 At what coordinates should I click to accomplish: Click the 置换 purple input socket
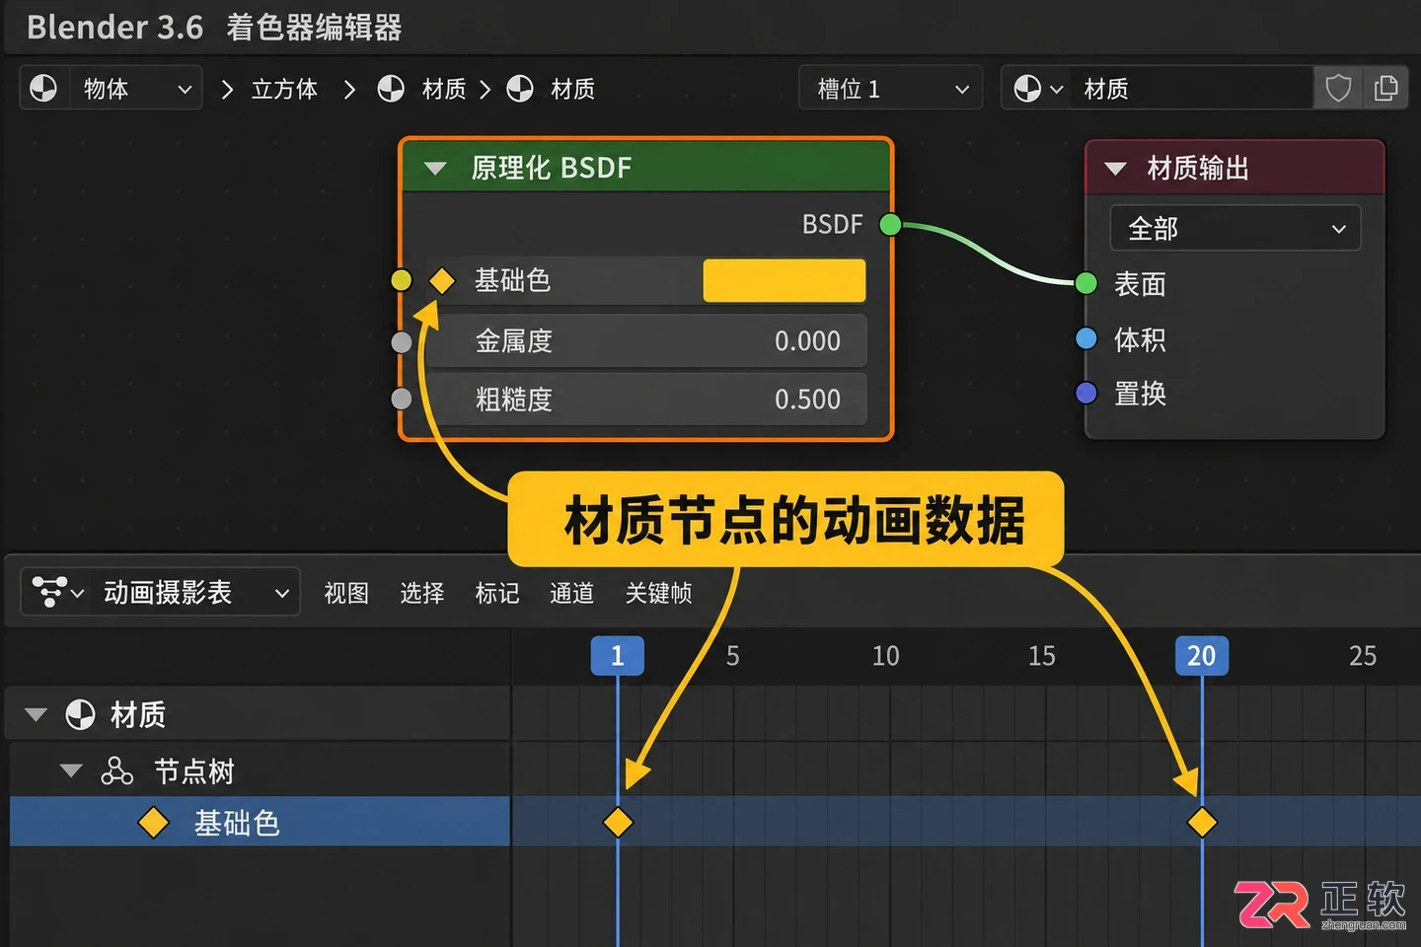click(x=1085, y=394)
